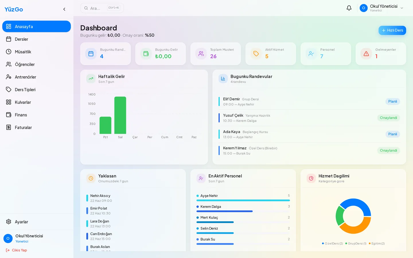Expand the Okul Yöneticisi user dropdown
This screenshot has width=413, height=258.
382,8
